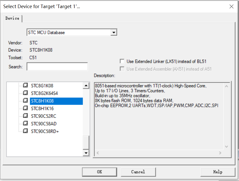Image resolution: width=239 pixels, height=181 pixels.
Task: Click the Vendor value 'STC'
Action: click(x=33, y=43)
